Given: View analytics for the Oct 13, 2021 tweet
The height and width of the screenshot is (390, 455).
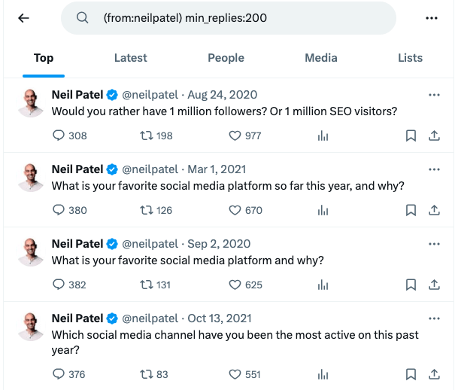Looking at the screenshot, I should pos(323,374).
